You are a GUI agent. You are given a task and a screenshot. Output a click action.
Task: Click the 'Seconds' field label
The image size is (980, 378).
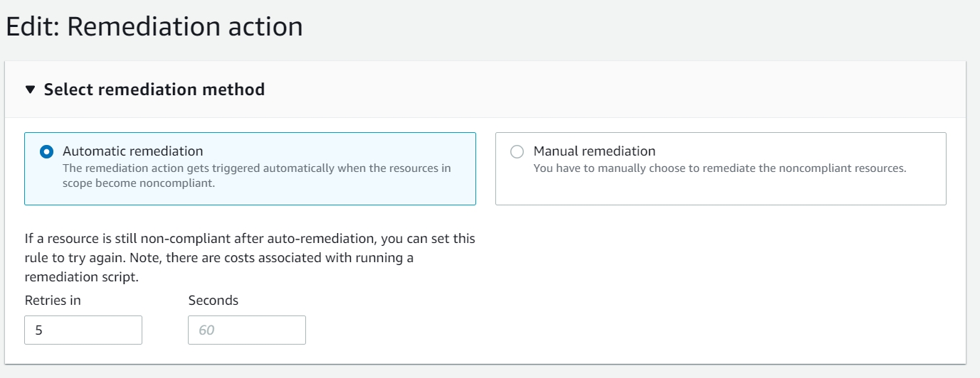pos(214,301)
